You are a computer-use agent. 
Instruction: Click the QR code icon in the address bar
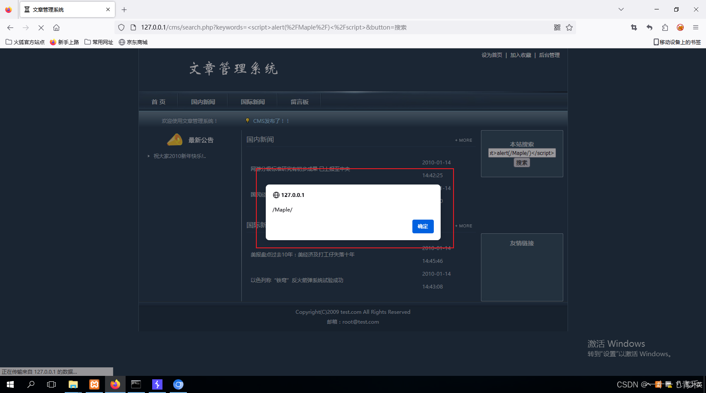[x=557, y=27]
